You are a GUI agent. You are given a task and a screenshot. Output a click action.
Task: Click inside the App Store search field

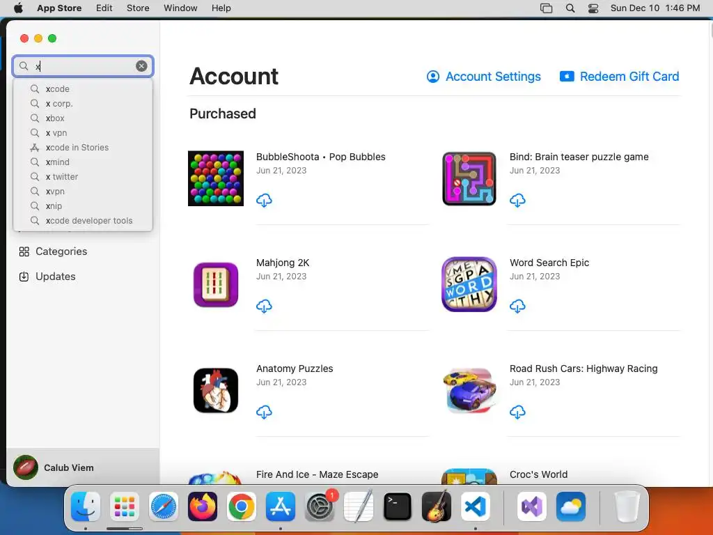tap(83, 66)
